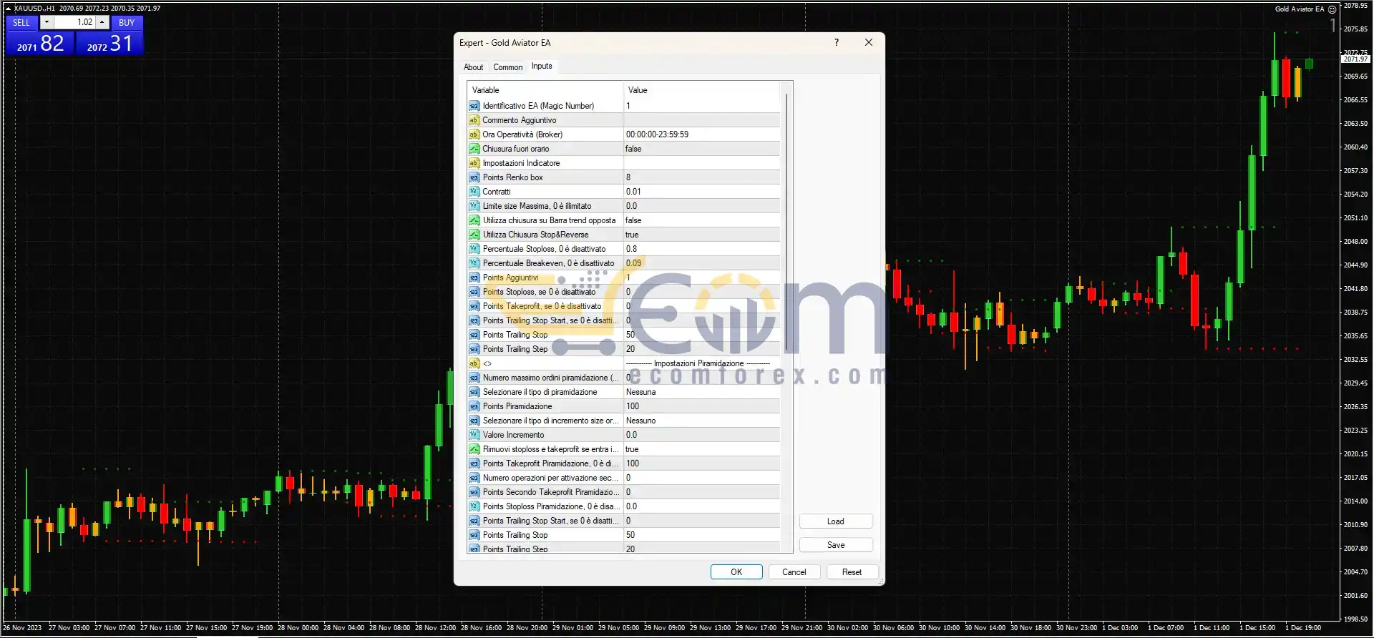Click the Contratti double type icon
The image size is (1374, 638).
click(474, 192)
